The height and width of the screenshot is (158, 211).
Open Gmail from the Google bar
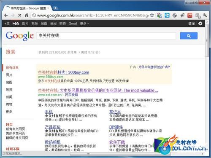[73, 24]
